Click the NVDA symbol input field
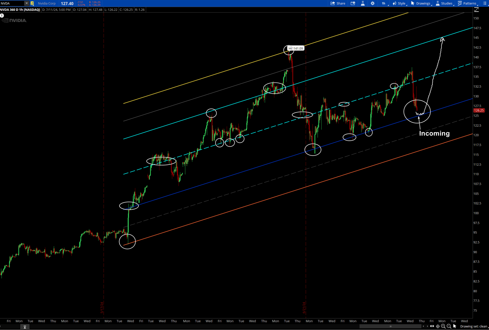The height and width of the screenshot is (330, 489). (x=12, y=3)
